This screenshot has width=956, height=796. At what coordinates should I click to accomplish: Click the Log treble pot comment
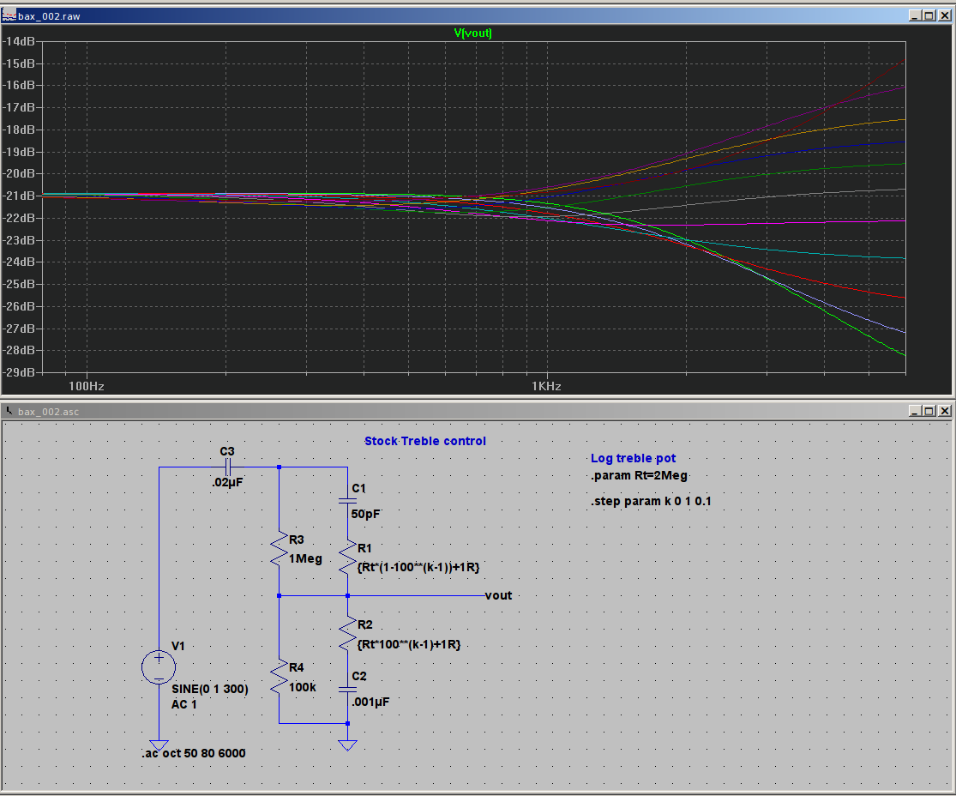pyautogui.click(x=633, y=459)
